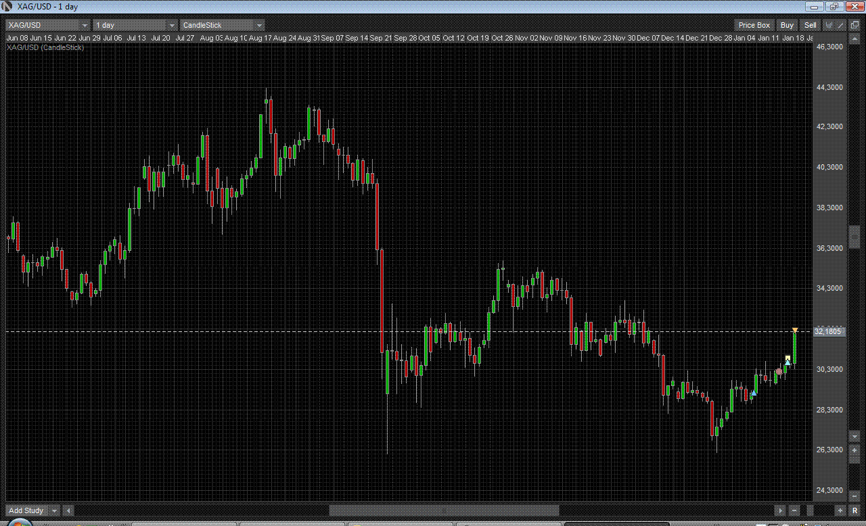Click the detach chart window icon

click(854, 25)
